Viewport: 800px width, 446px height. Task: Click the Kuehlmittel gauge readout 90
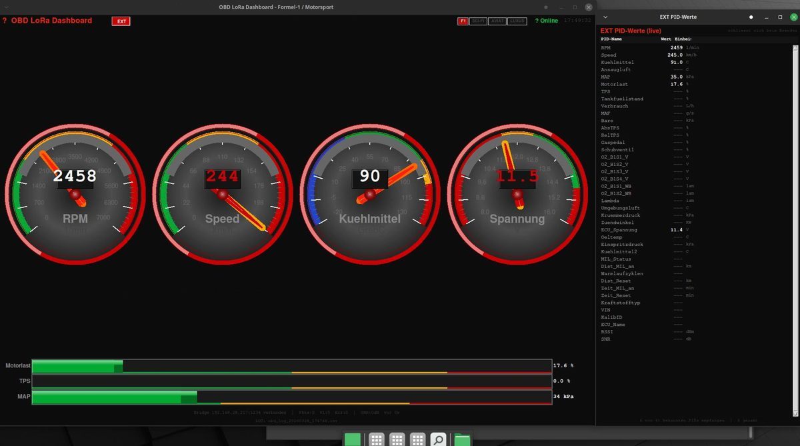click(x=370, y=177)
